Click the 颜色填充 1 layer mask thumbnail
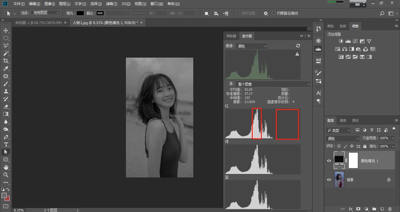 [353, 161]
